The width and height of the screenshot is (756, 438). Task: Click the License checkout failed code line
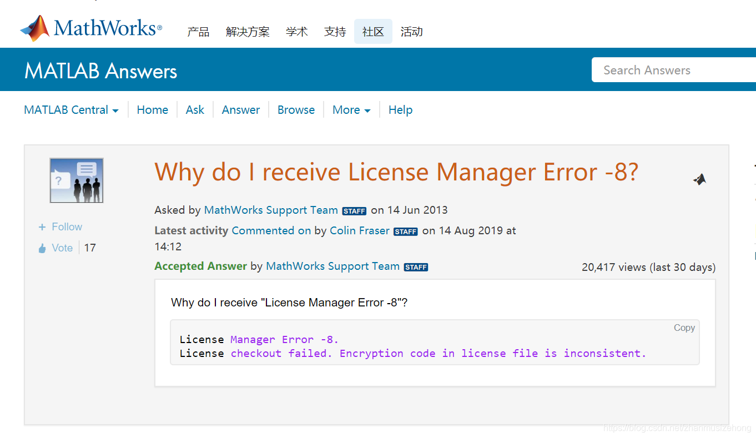click(x=413, y=353)
